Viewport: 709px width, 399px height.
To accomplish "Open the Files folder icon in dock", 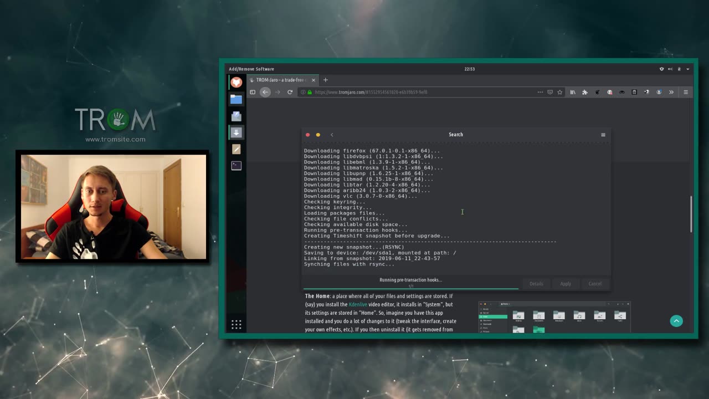I will [237, 99].
